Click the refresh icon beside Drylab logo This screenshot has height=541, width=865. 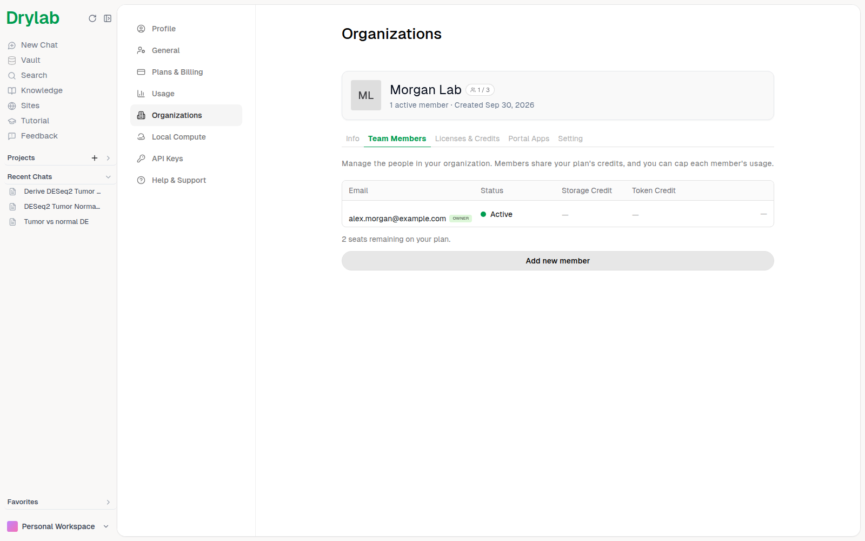tap(92, 18)
